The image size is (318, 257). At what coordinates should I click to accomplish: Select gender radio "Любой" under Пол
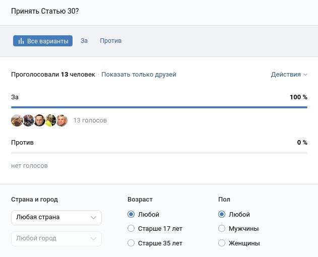222,214
